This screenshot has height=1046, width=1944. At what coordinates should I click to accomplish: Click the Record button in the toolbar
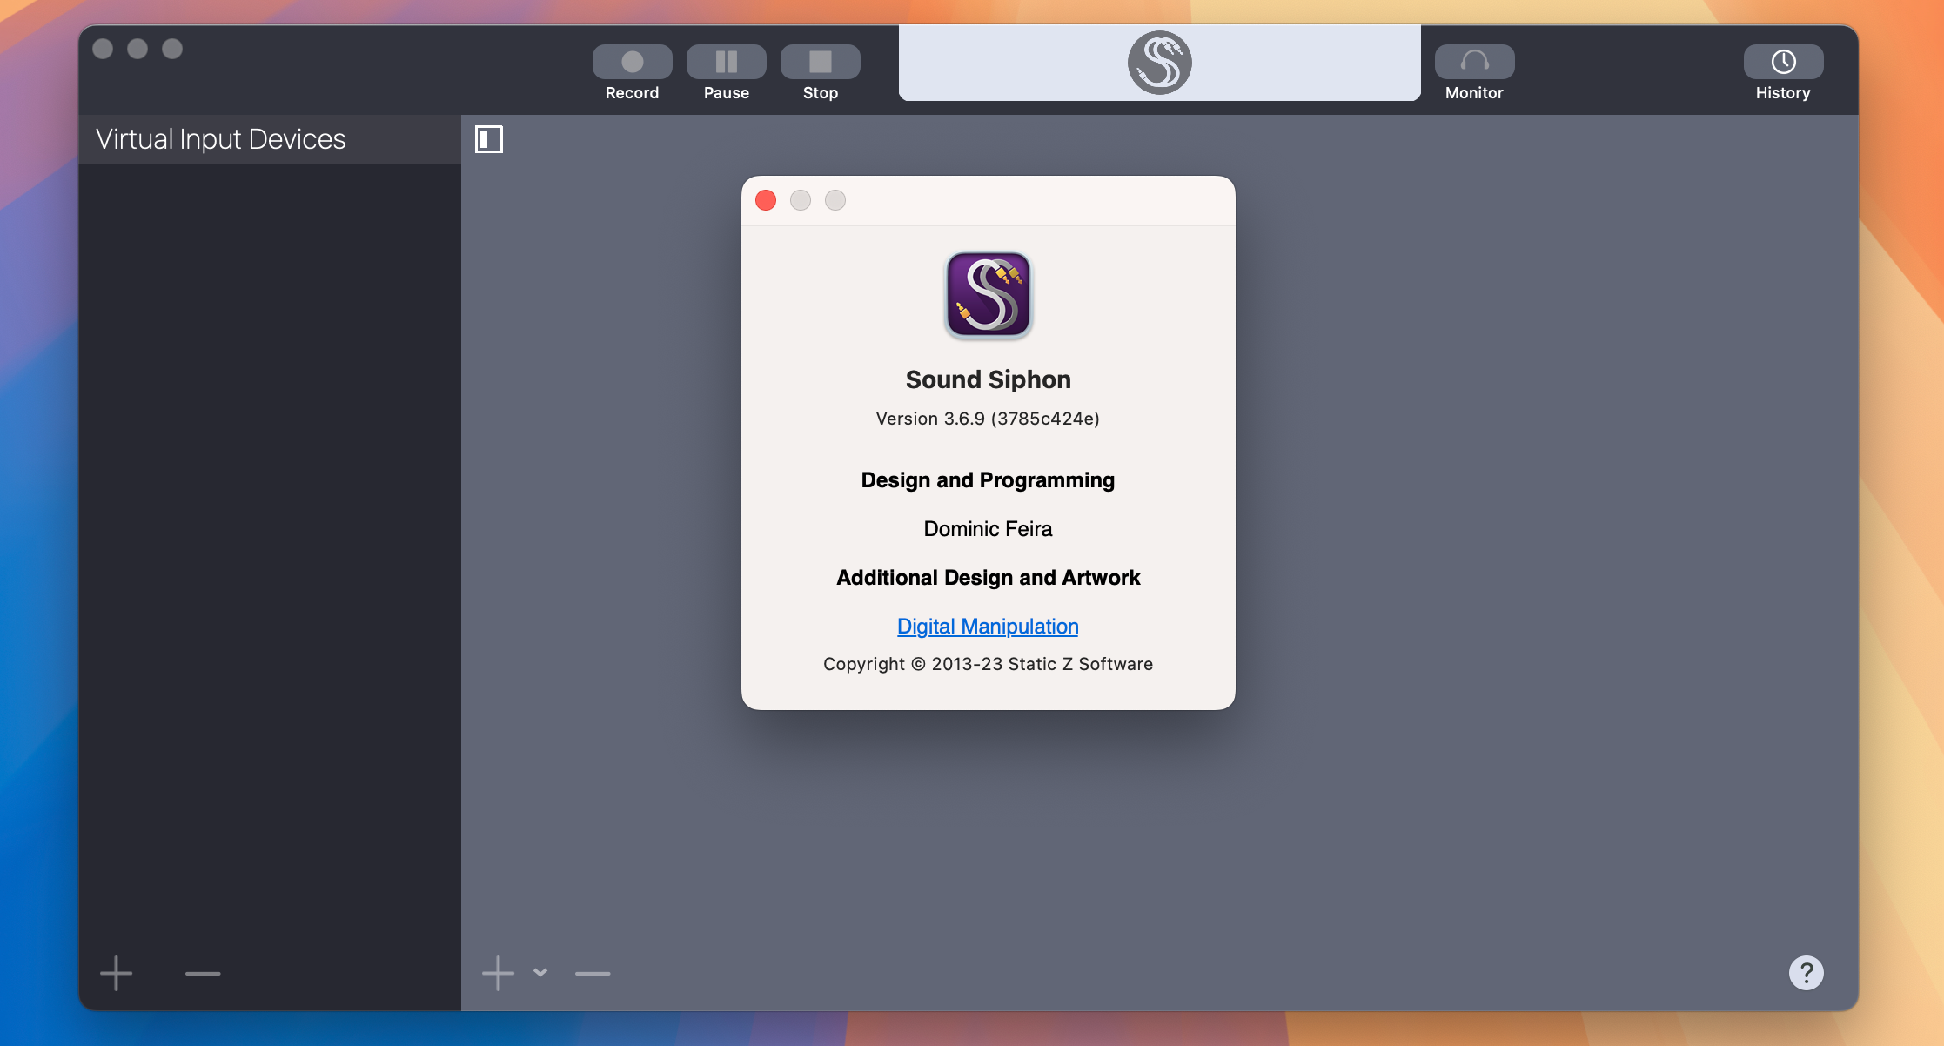click(x=632, y=62)
